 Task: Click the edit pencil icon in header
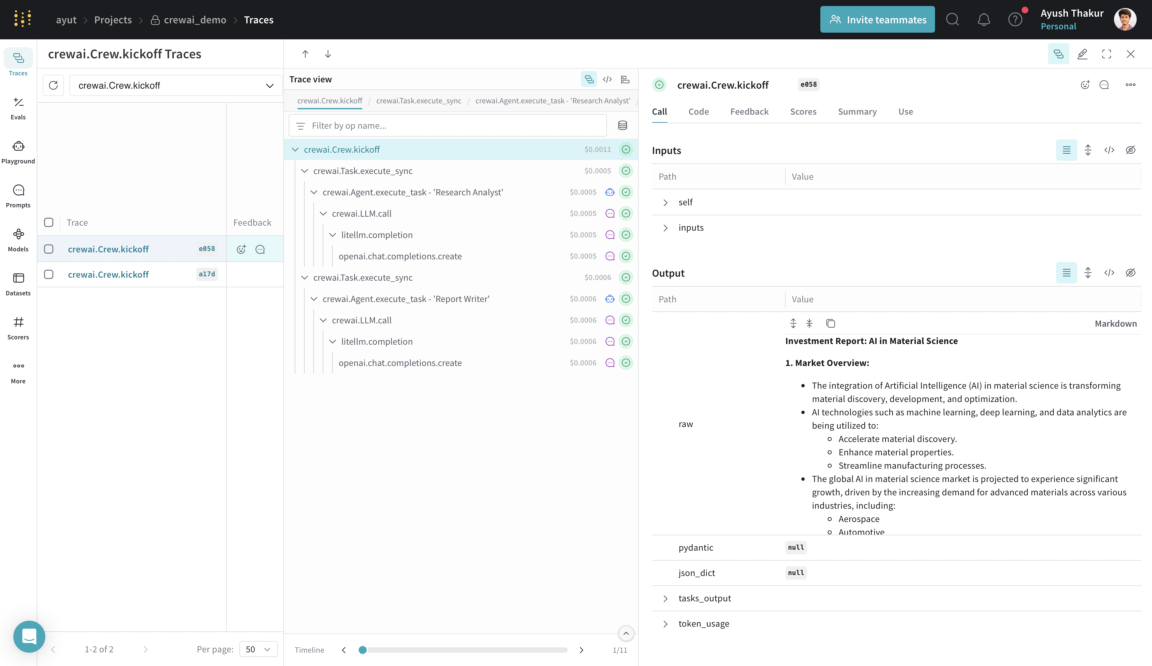[1082, 54]
